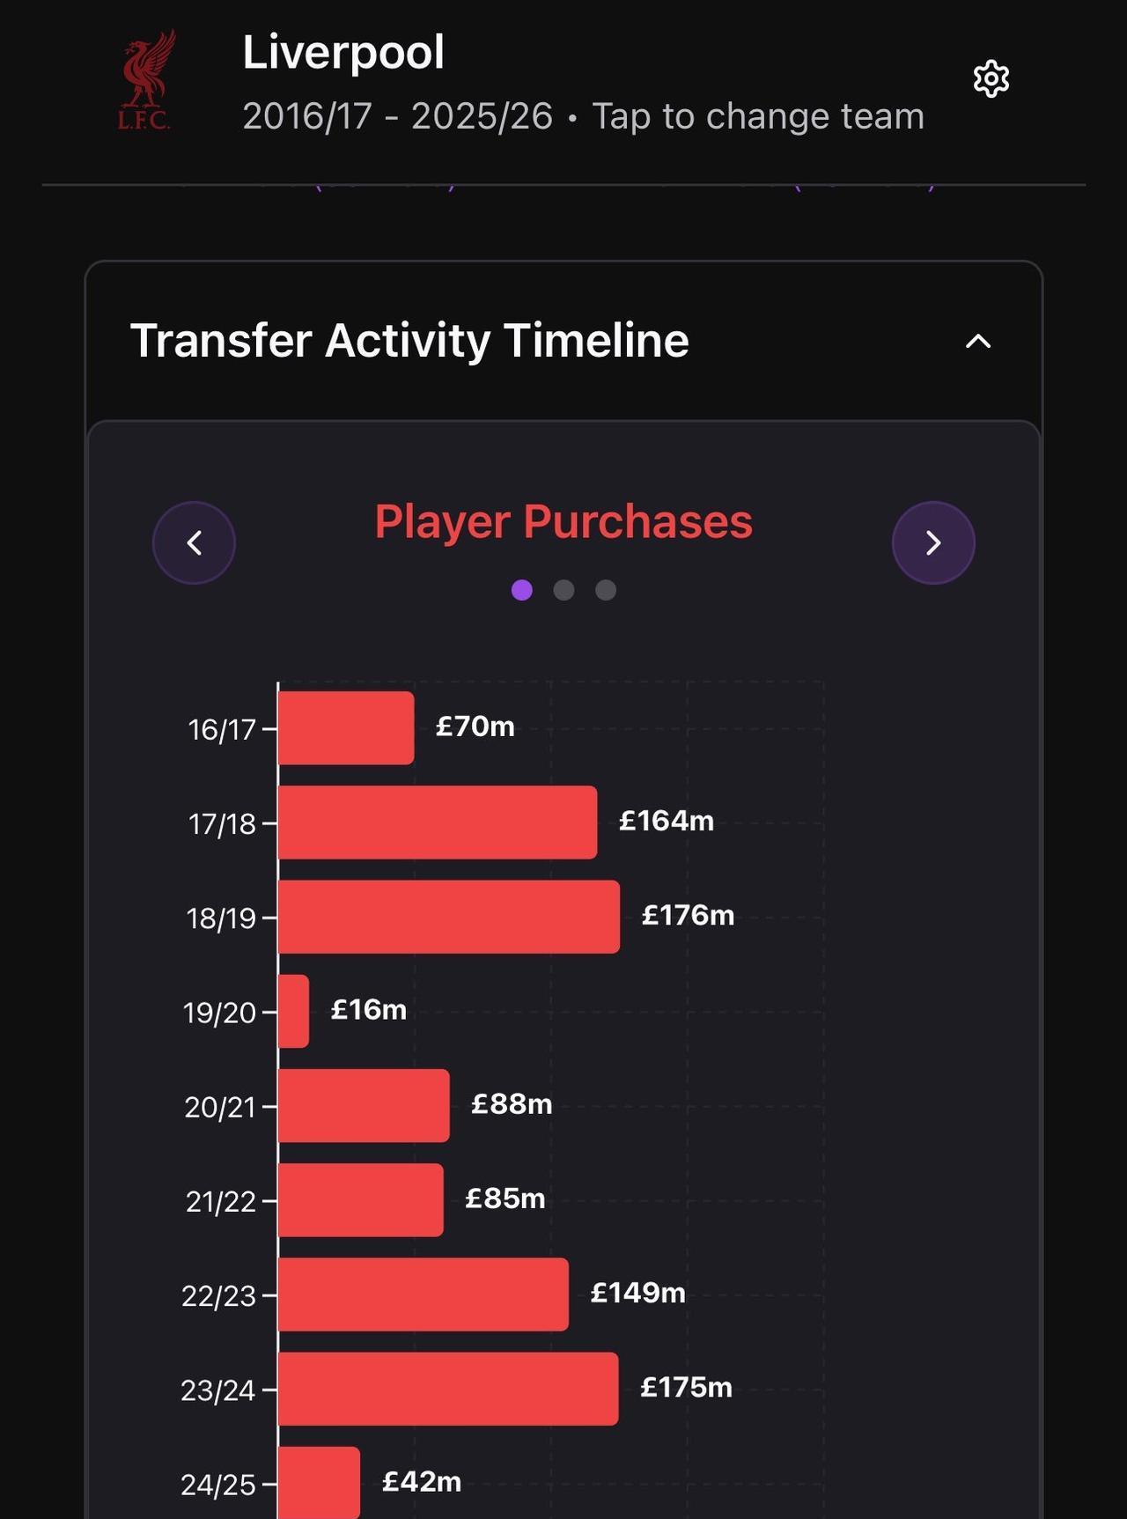Click the Player Purchases chart title

pyautogui.click(x=563, y=521)
